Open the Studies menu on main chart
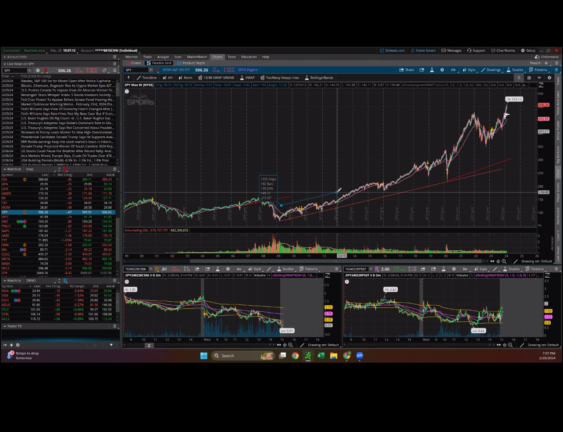Screen dimensions: 563x432 (515, 70)
